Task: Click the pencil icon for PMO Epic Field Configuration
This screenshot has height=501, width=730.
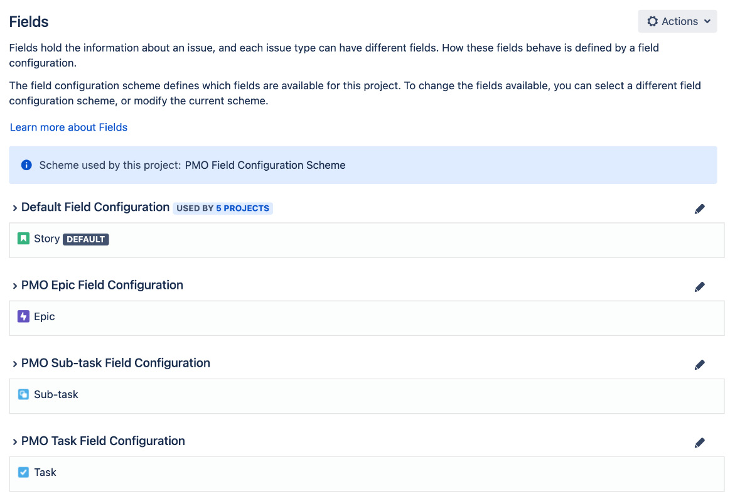Action: click(x=699, y=287)
